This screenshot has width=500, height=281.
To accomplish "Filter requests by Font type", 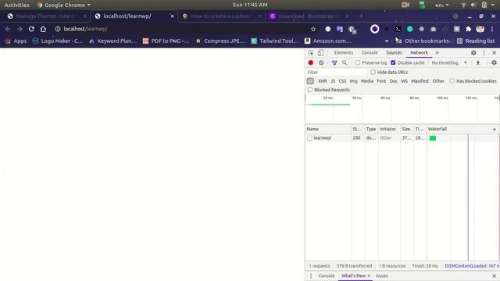I will (x=381, y=81).
